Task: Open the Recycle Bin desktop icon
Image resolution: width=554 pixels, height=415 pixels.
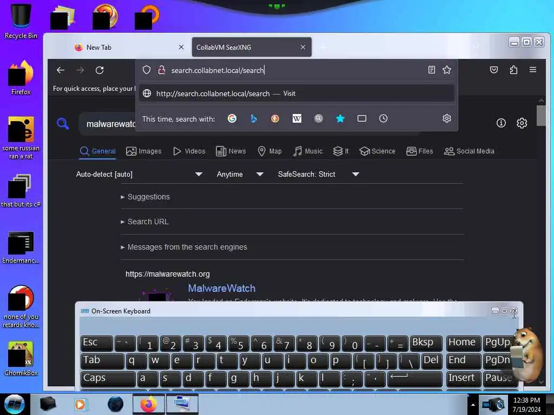Action: coord(21,21)
